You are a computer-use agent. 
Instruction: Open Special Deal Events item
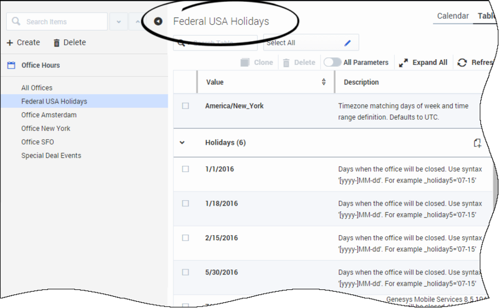(x=51, y=155)
